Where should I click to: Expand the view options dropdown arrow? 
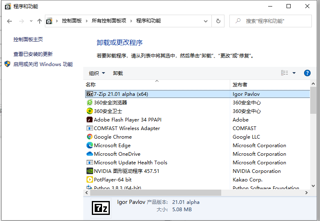(294, 73)
